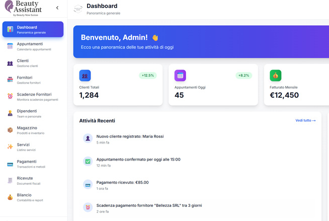
Task: Click the Scadenze Fornitori alarm clock icon
Action: [10, 96]
